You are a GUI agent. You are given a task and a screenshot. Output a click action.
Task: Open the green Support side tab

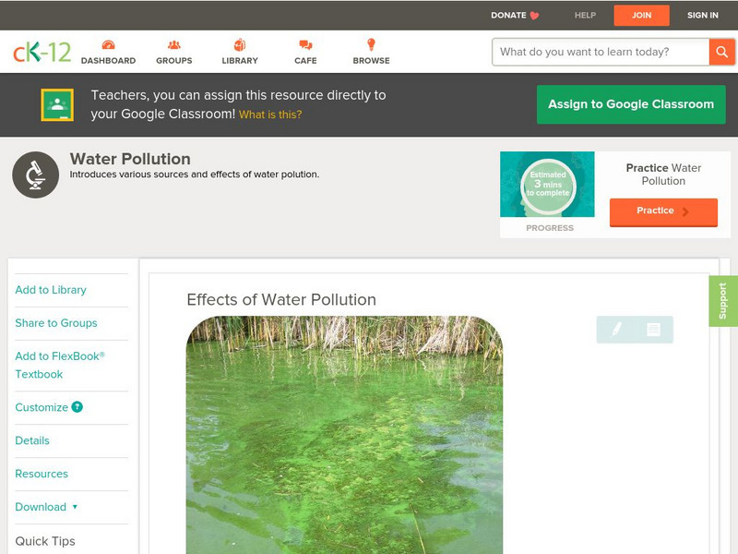tap(722, 301)
